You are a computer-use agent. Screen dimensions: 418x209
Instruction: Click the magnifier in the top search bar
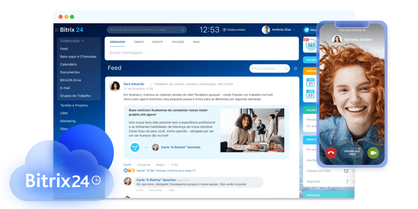(x=182, y=30)
